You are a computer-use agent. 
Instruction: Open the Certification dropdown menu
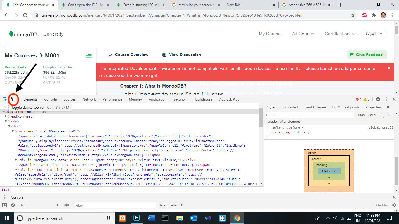pyautogui.click(x=340, y=34)
